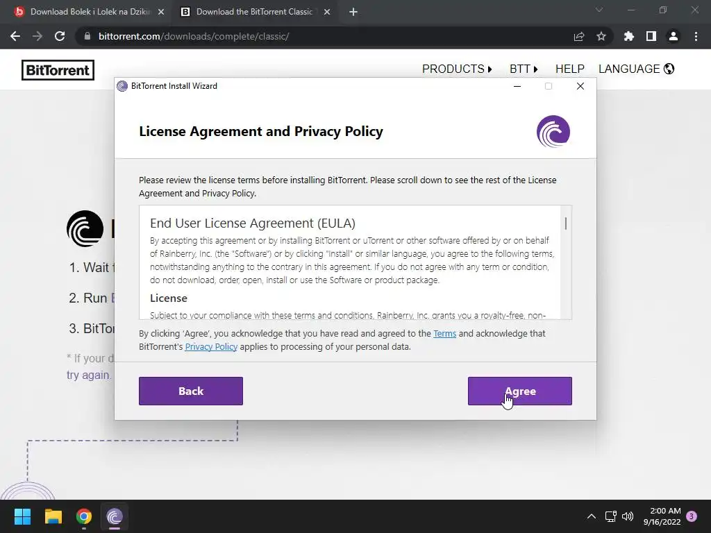Click the 'try again' link on the page
The height and width of the screenshot is (533, 711).
(88, 375)
